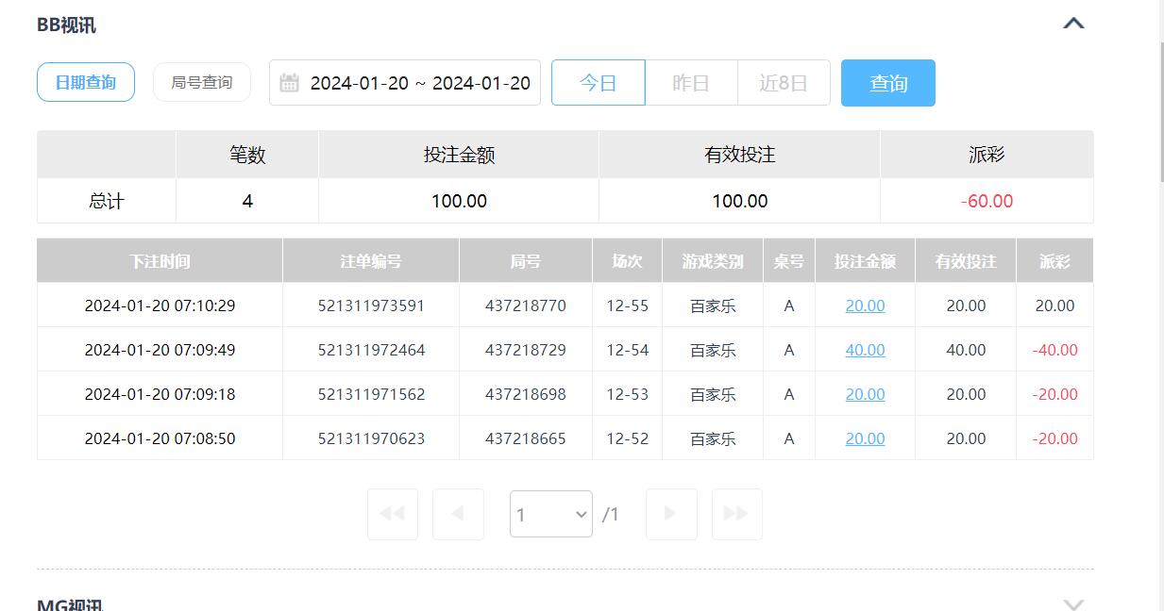
Task: Switch to 日期查询 tab
Action: click(x=86, y=83)
